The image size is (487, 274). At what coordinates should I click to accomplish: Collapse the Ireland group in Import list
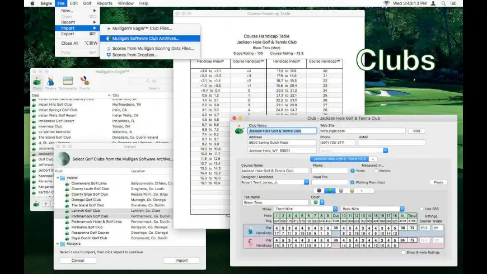coord(58,178)
